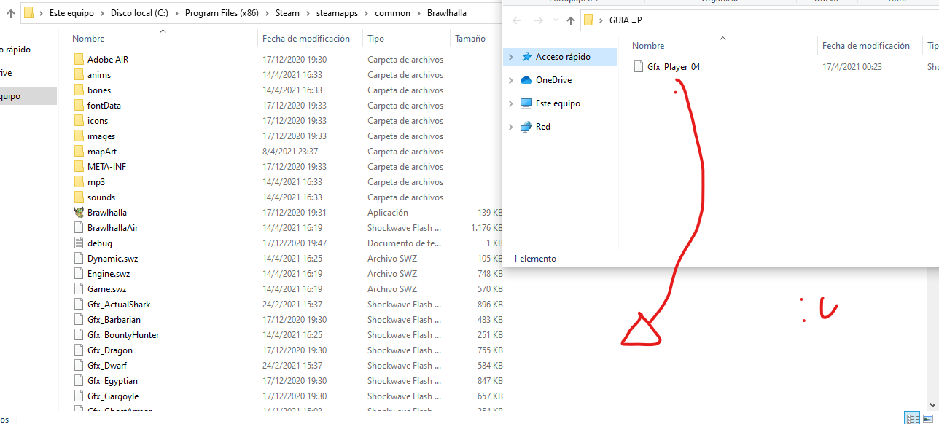Switch to details view button bottom-right
939x424 pixels.
(912, 417)
